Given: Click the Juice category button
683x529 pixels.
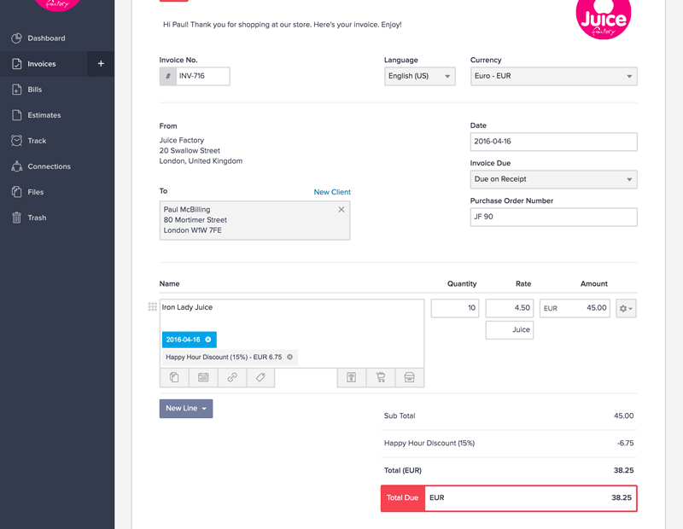Looking at the screenshot, I should pos(509,329).
